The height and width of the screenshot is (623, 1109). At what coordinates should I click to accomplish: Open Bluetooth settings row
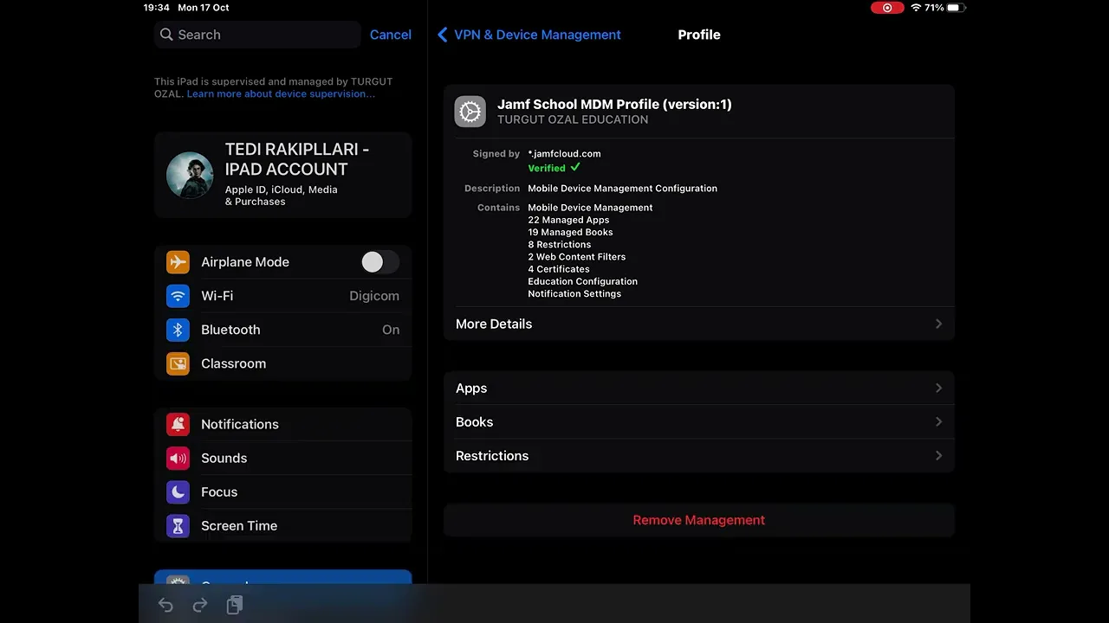pos(283,330)
